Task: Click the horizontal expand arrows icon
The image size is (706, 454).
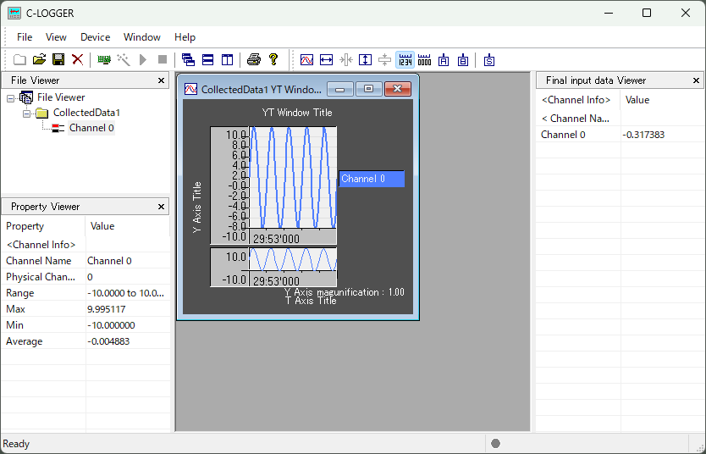Action: tap(326, 59)
